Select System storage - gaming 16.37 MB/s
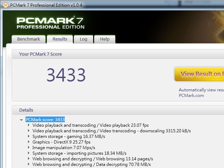 [x=69, y=136]
